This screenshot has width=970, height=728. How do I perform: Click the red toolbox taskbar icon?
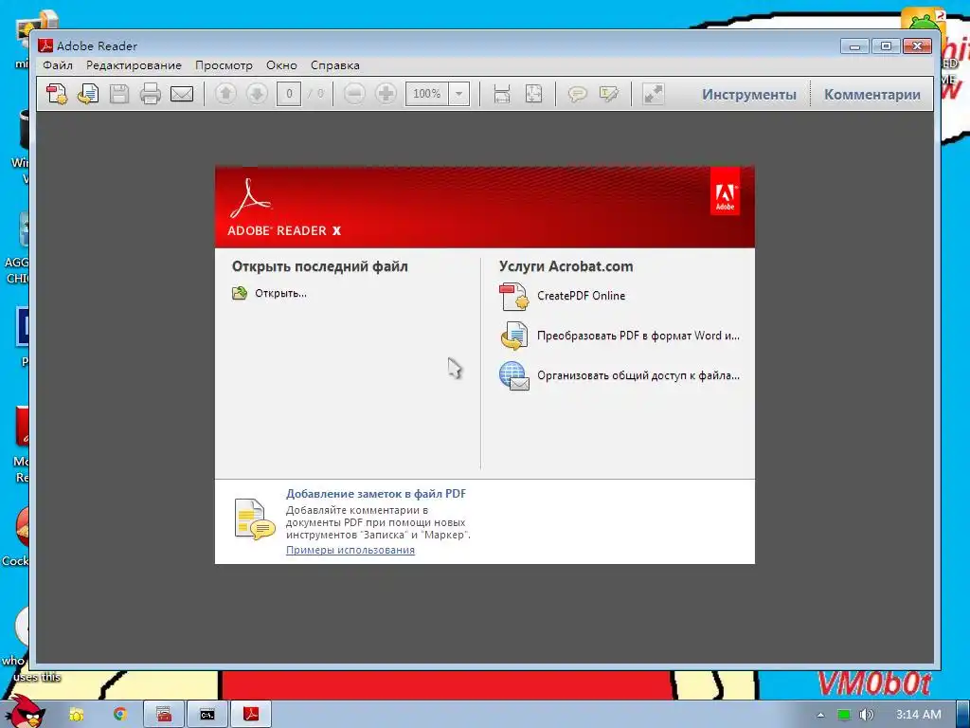pyautogui.click(x=164, y=715)
